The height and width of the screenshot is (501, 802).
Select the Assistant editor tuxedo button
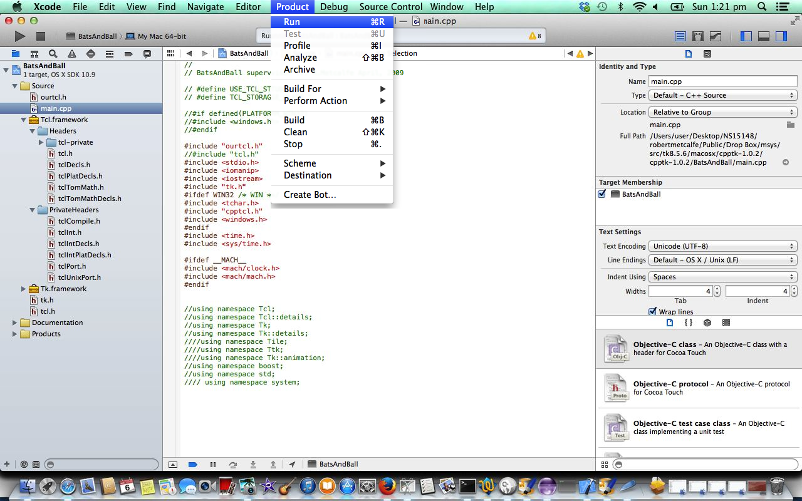coord(697,36)
